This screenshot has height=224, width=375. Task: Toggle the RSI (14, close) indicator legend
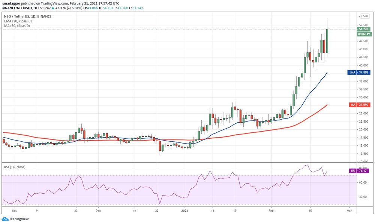(x=15, y=167)
